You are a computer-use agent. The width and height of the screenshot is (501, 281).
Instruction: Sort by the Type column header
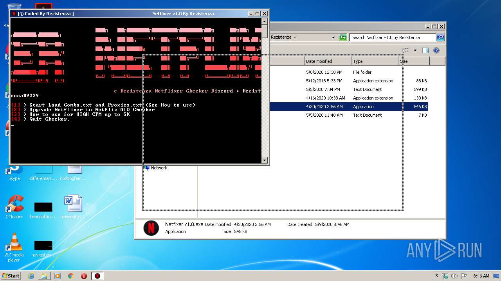[375, 61]
